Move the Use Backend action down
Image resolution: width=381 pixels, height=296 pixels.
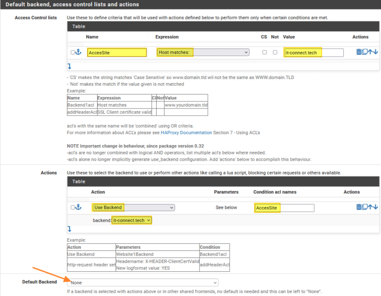(375, 207)
